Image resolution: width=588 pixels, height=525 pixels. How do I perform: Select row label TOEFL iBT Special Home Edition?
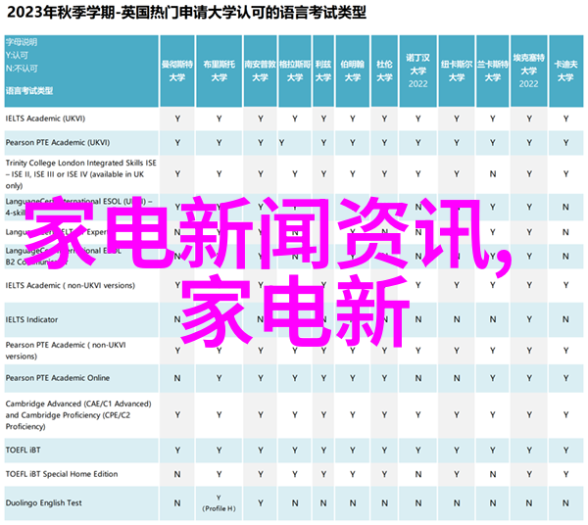(62, 474)
